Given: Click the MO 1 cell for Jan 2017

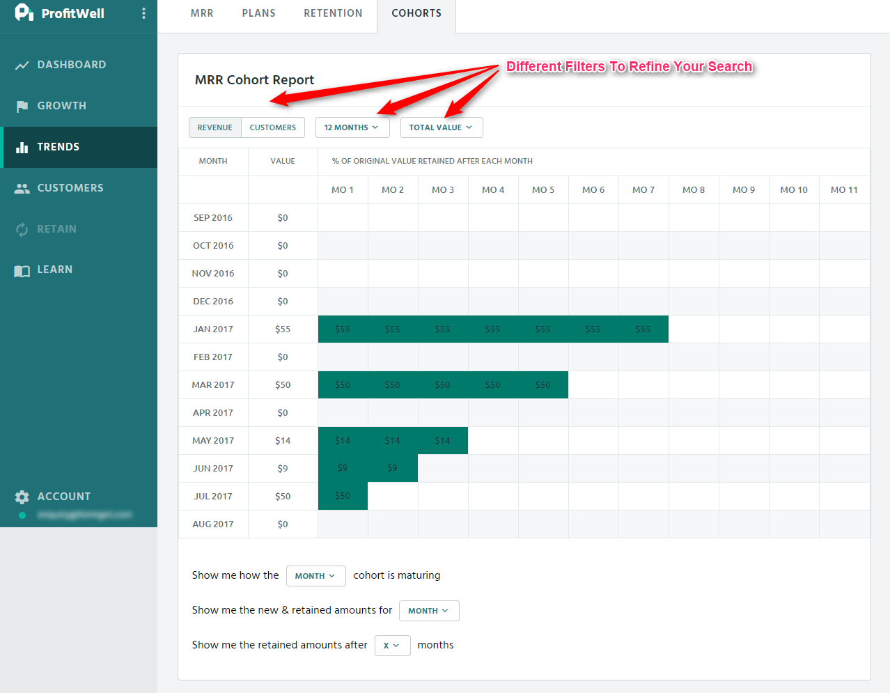Looking at the screenshot, I should pos(343,329).
